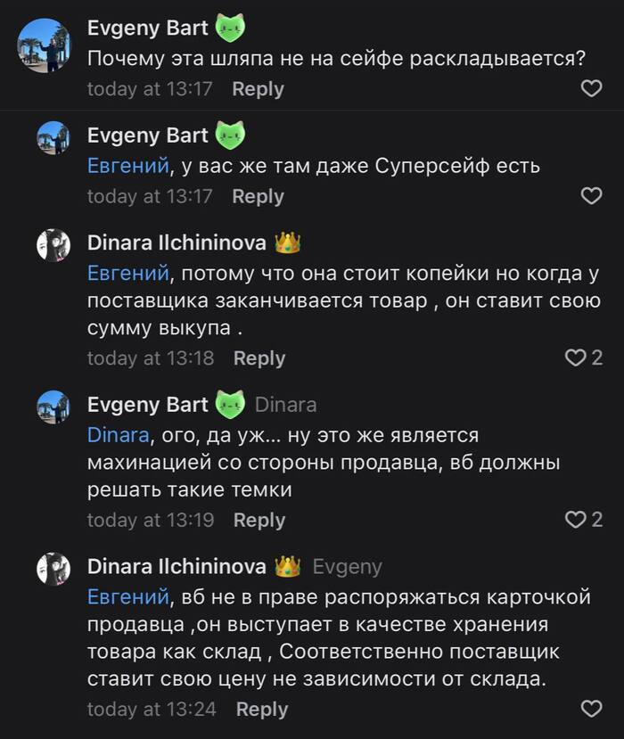Click the crown badge next to Dinara's 13:18 comment
This screenshot has height=739, width=624.
[287, 243]
